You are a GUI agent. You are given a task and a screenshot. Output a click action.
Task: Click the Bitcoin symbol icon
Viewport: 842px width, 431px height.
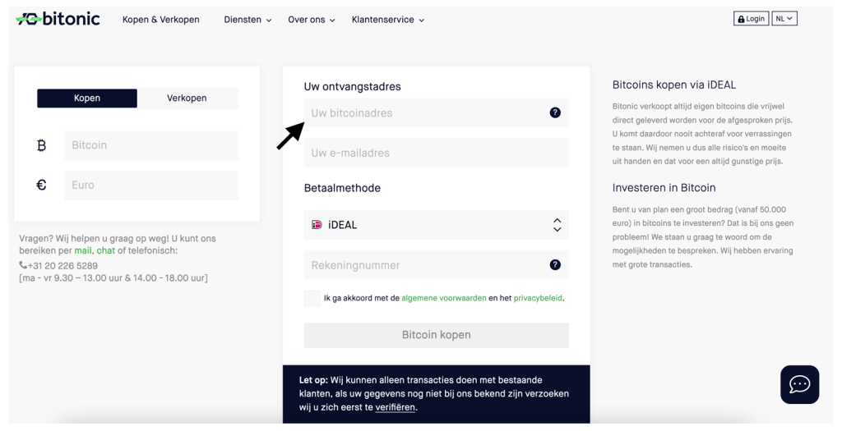[x=41, y=145]
